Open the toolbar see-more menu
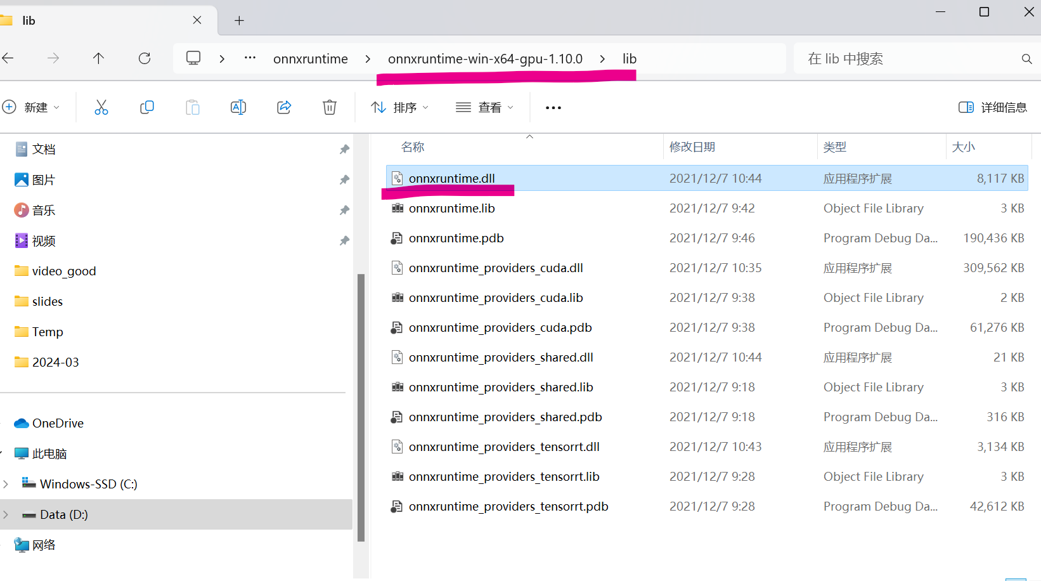1041x581 pixels. 553,107
